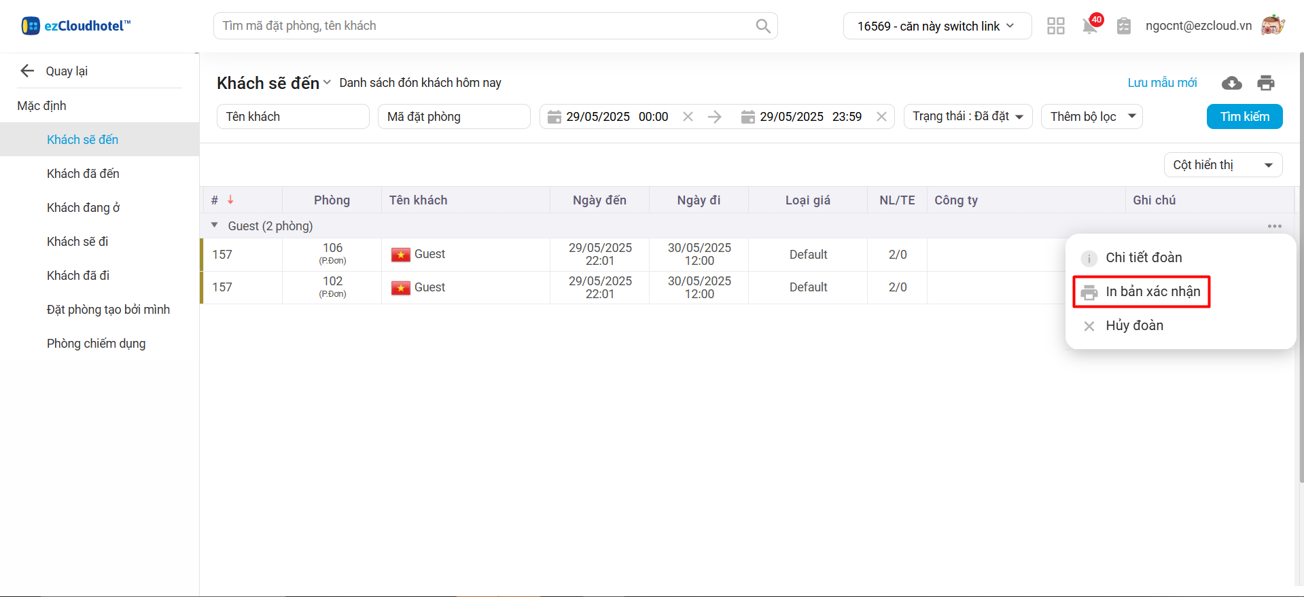Open the apps grid icon

pos(1055,26)
